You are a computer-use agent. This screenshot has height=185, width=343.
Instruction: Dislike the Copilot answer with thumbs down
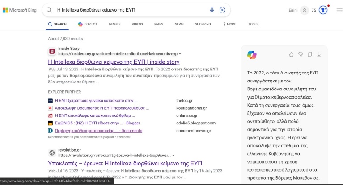[301, 54]
